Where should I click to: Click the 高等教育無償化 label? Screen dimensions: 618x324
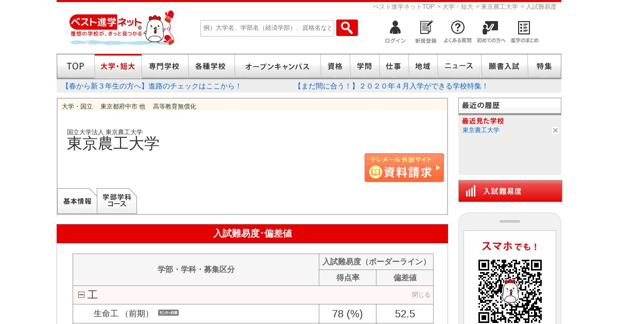pyautogui.click(x=175, y=106)
